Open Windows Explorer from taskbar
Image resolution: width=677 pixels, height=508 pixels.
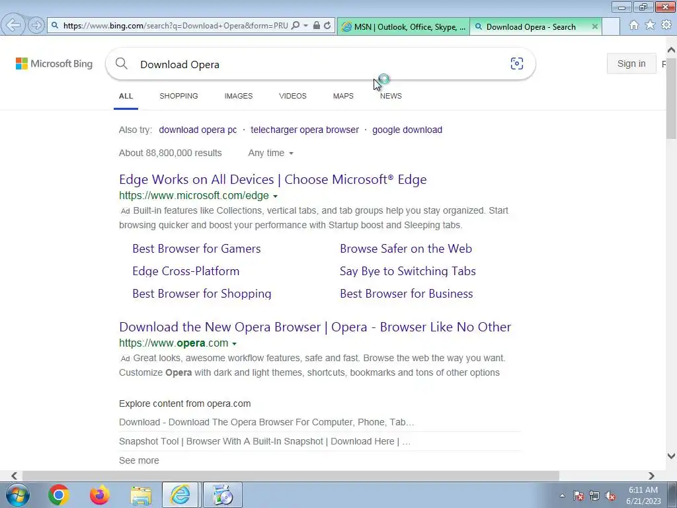click(x=141, y=495)
